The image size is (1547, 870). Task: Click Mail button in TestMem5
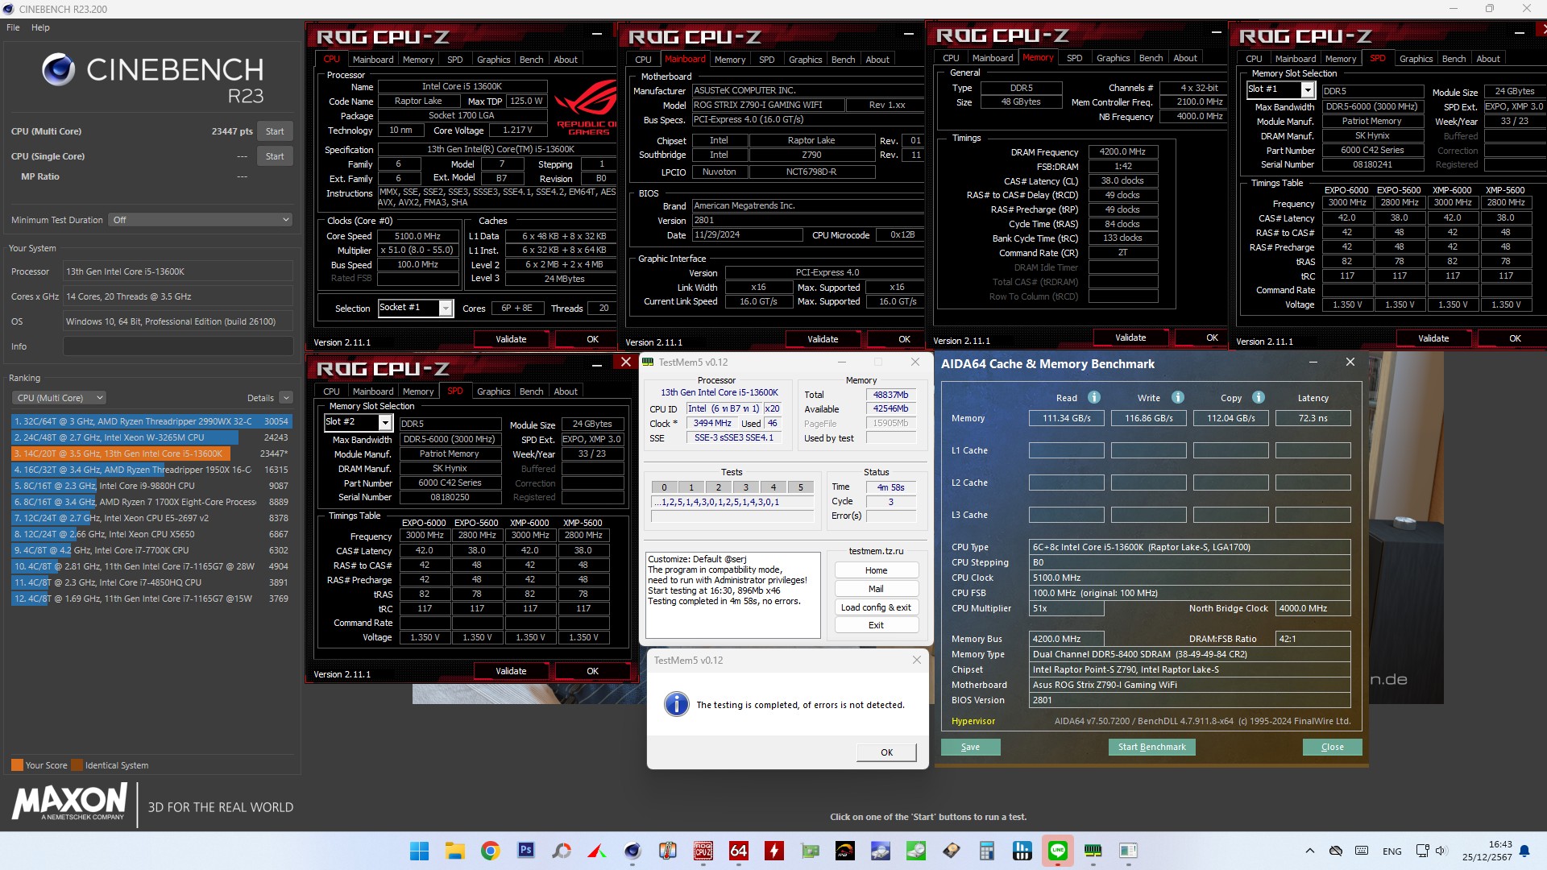[876, 589]
